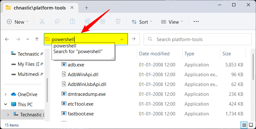Click the Paste clipboard icon

pyautogui.click(x=72, y=22)
